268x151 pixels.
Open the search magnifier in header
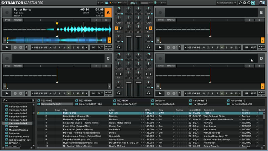coord(240,3)
